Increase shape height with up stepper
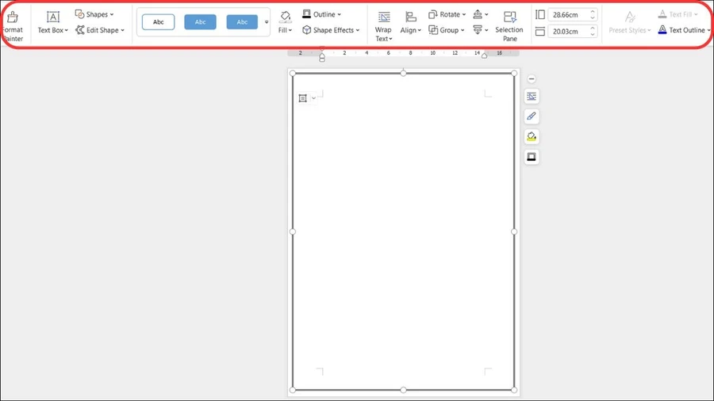Image resolution: width=714 pixels, height=401 pixels. point(593,11)
